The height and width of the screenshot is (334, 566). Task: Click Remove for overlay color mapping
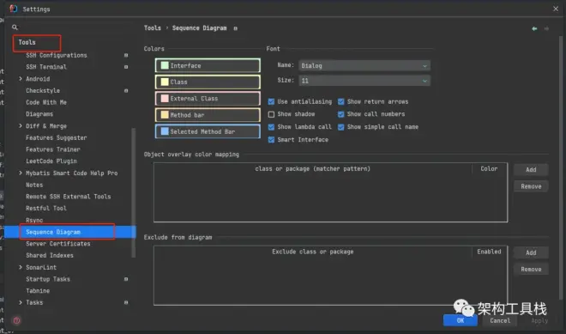(531, 186)
